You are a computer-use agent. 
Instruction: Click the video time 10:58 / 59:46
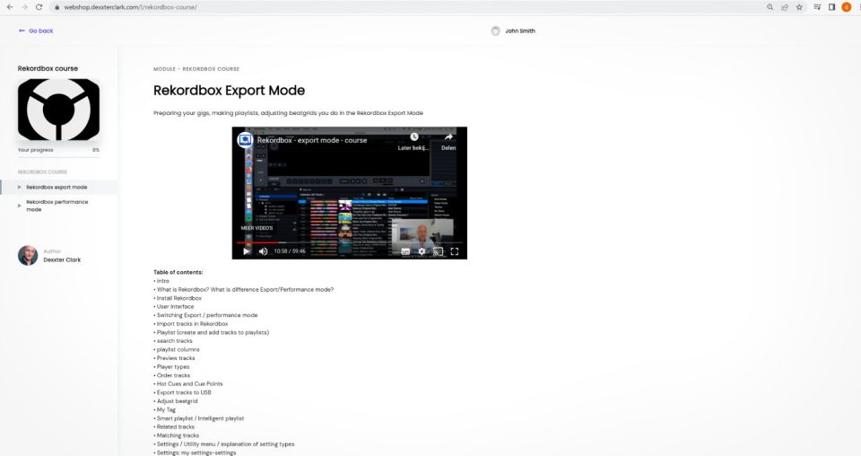[290, 251]
